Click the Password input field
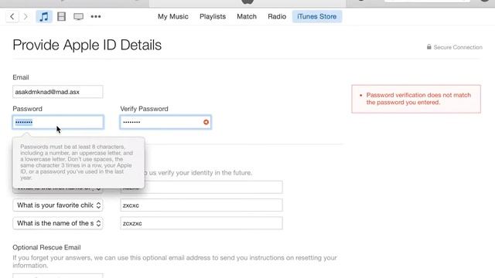Screen dimensions: 495x278 pos(58,122)
